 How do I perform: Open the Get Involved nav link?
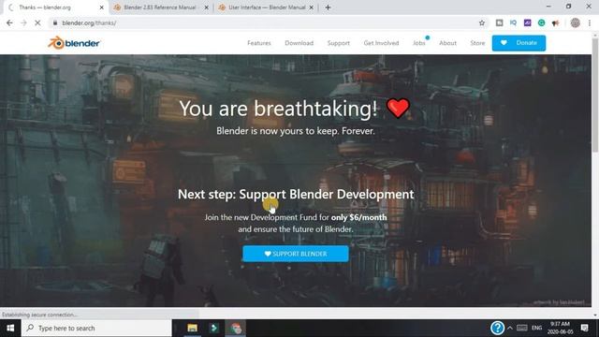(381, 43)
